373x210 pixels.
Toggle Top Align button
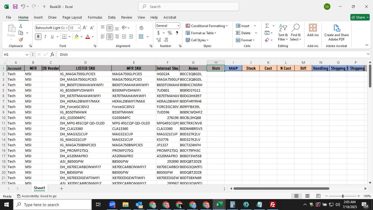click(x=103, y=28)
